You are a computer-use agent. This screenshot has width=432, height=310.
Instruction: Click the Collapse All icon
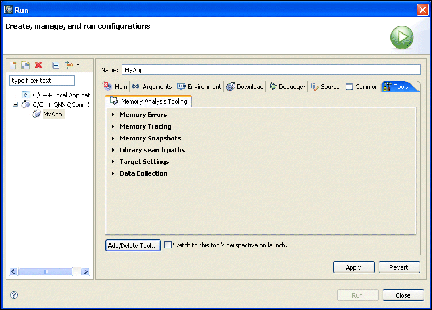(x=56, y=65)
